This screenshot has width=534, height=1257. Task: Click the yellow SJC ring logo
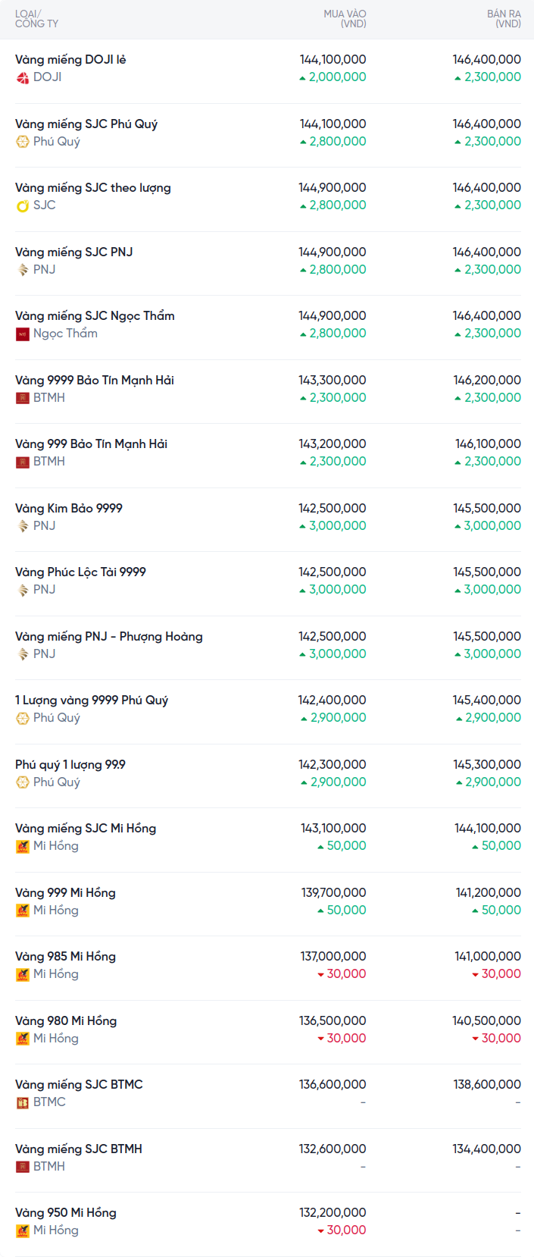23,205
